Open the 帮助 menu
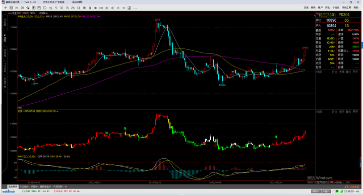The width and height of the screenshot is (363, 195). pyautogui.click(x=356, y=8)
